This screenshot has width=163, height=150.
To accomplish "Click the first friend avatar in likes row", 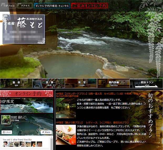I will [x=6, y=144].
